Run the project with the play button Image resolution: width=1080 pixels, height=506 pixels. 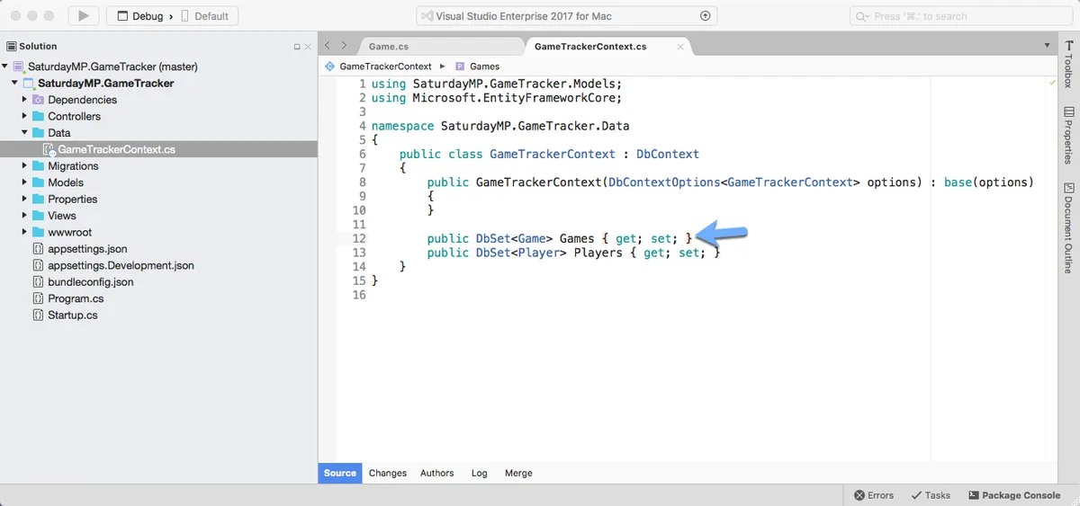(84, 15)
